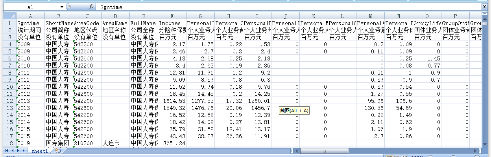Select column G header
The image size is (491, 157).
point(201,16)
